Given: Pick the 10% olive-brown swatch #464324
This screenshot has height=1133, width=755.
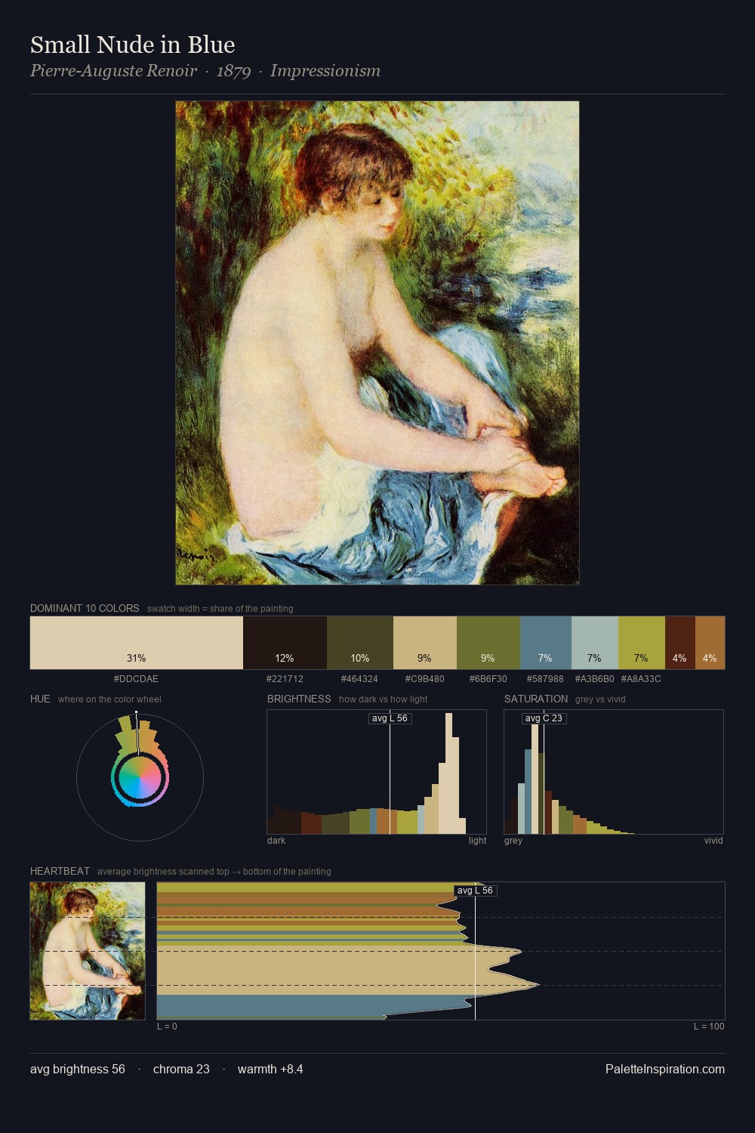Looking at the screenshot, I should (x=360, y=643).
